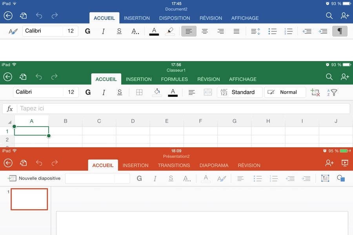This screenshot has height=235, width=353.
Task: Click the Nouvelle diapositive button
Action: tap(34, 179)
